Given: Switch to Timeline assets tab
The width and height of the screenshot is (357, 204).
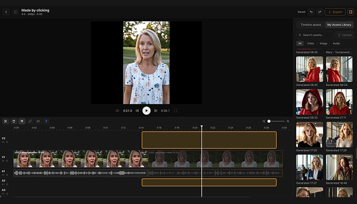Looking at the screenshot, I should point(311,25).
